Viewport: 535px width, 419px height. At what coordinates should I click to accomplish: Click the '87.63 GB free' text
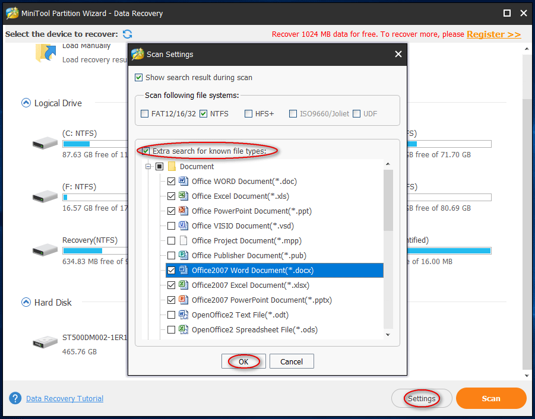coord(85,155)
